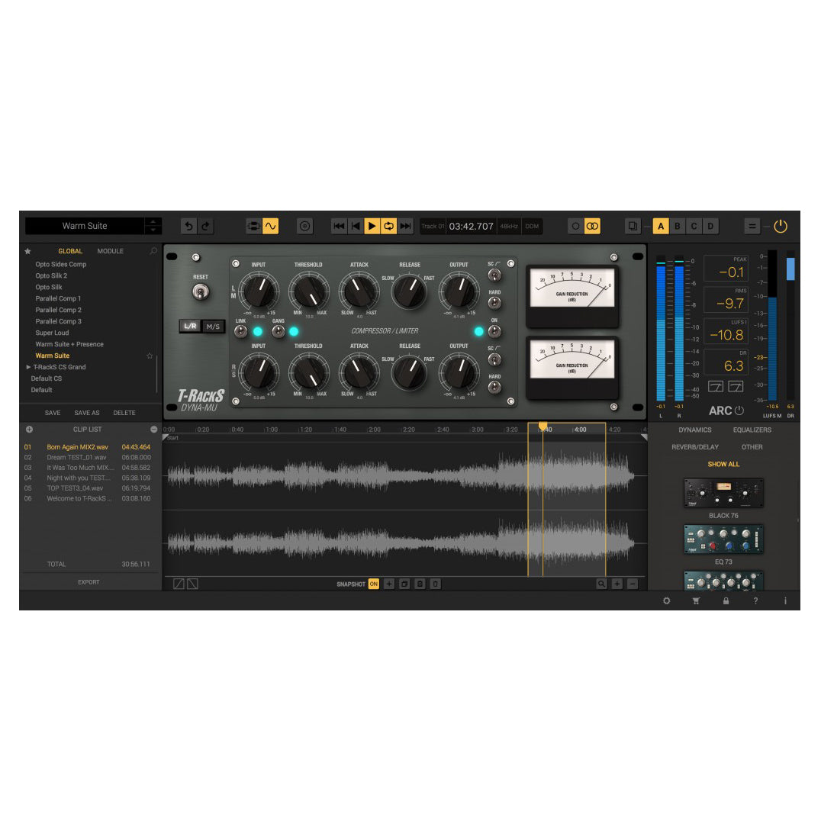Screen dimensions: 821x821
Task: Select the Super Loud preset
Action: click(x=52, y=333)
